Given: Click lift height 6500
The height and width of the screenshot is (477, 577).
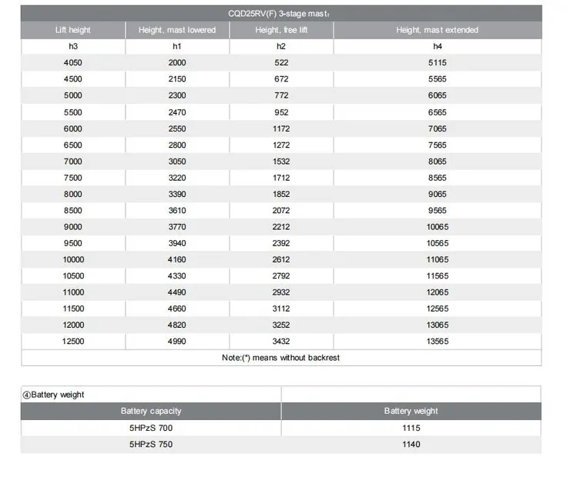Looking at the screenshot, I should [x=73, y=145].
